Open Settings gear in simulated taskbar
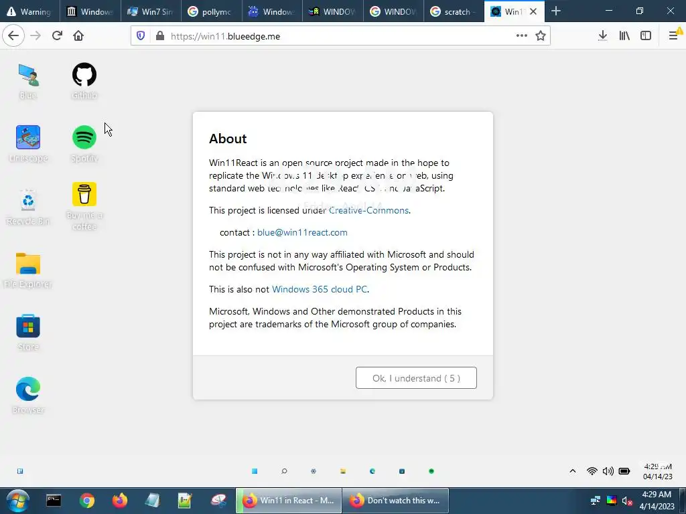The width and height of the screenshot is (686, 514). pyautogui.click(x=314, y=471)
